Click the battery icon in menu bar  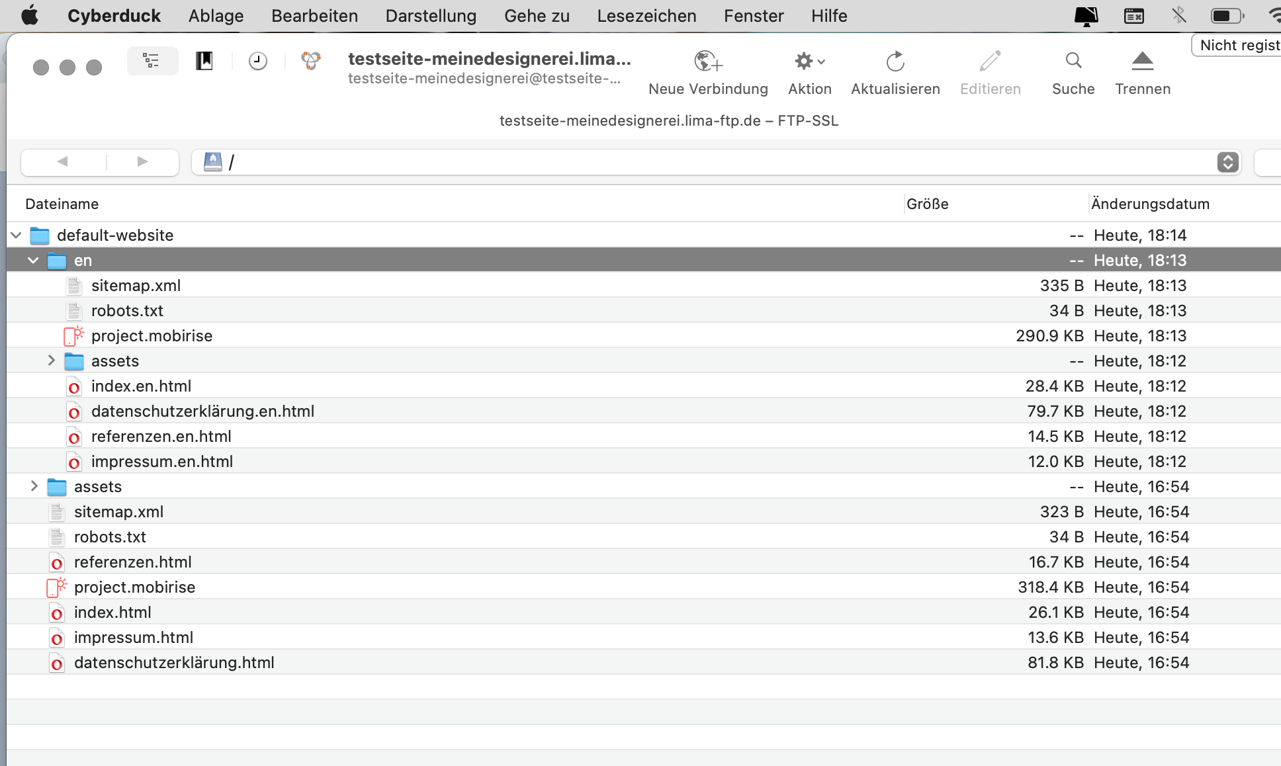(1226, 16)
